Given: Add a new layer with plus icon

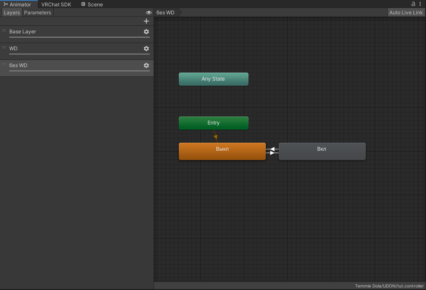Looking at the screenshot, I should [x=146, y=21].
